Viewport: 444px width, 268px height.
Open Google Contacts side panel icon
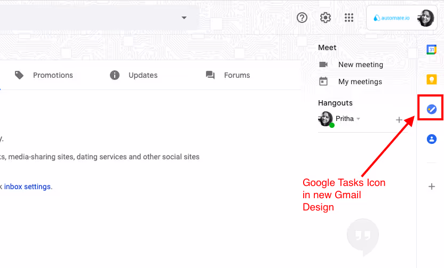pyautogui.click(x=432, y=139)
